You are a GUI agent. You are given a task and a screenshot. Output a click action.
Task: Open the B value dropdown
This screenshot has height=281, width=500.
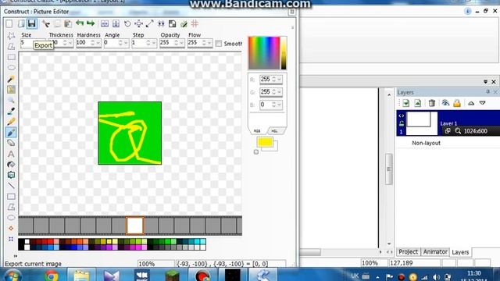click(x=280, y=105)
